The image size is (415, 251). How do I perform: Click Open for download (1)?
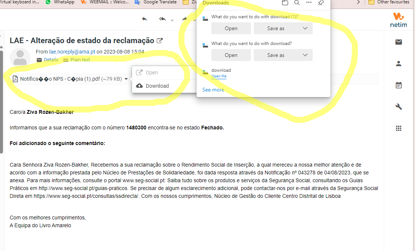click(x=231, y=28)
